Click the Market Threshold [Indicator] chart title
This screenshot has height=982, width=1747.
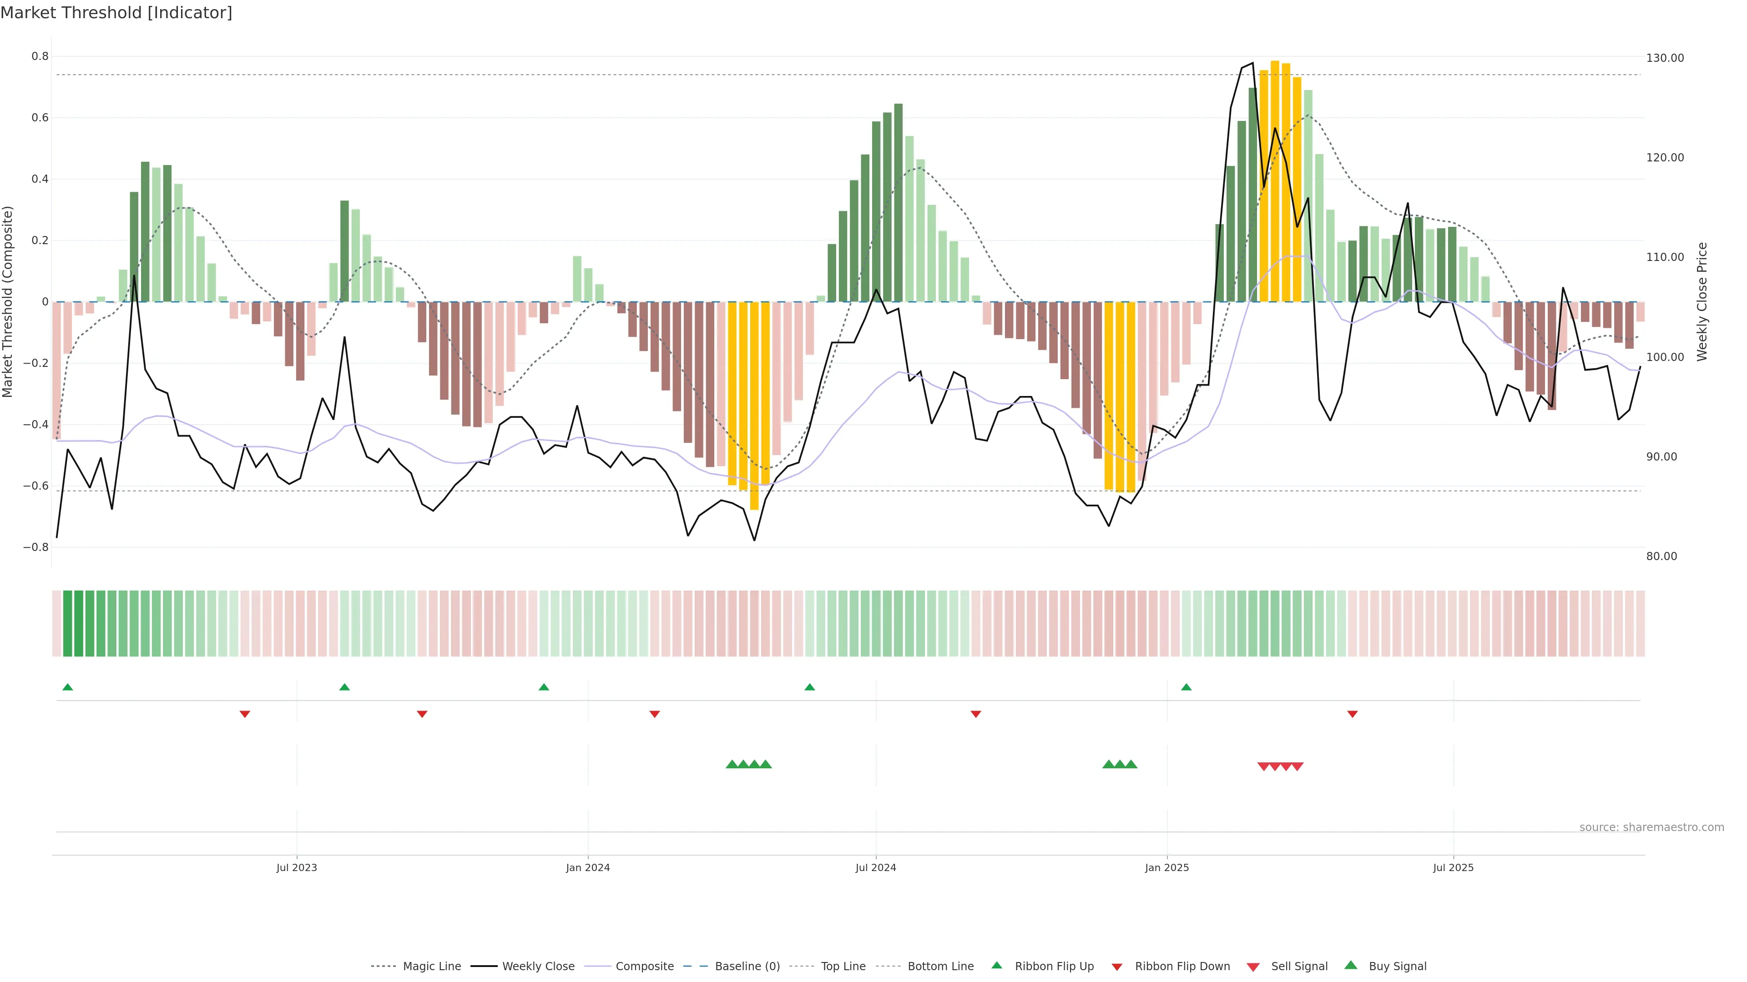point(116,13)
